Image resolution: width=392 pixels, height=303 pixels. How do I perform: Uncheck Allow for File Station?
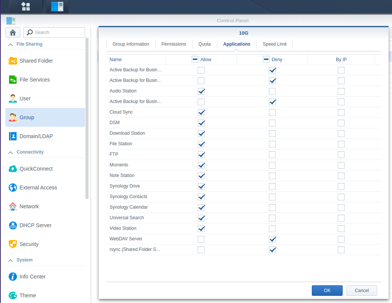click(201, 144)
